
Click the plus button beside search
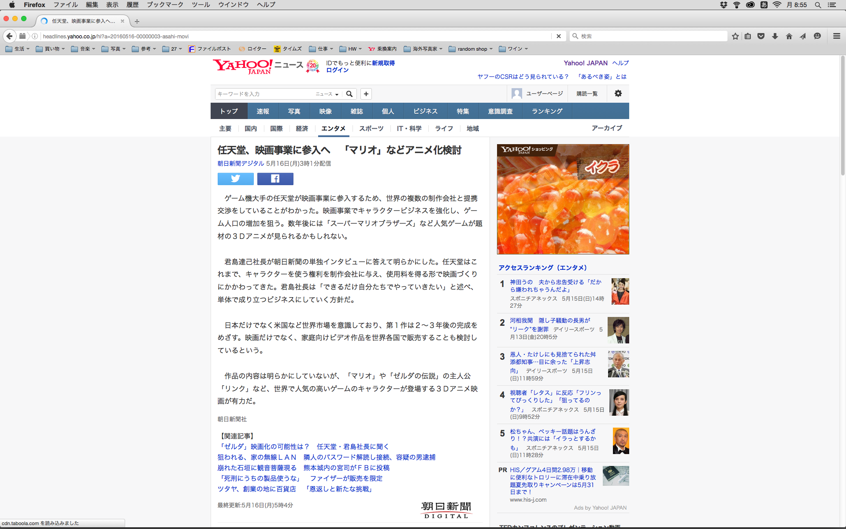point(366,94)
